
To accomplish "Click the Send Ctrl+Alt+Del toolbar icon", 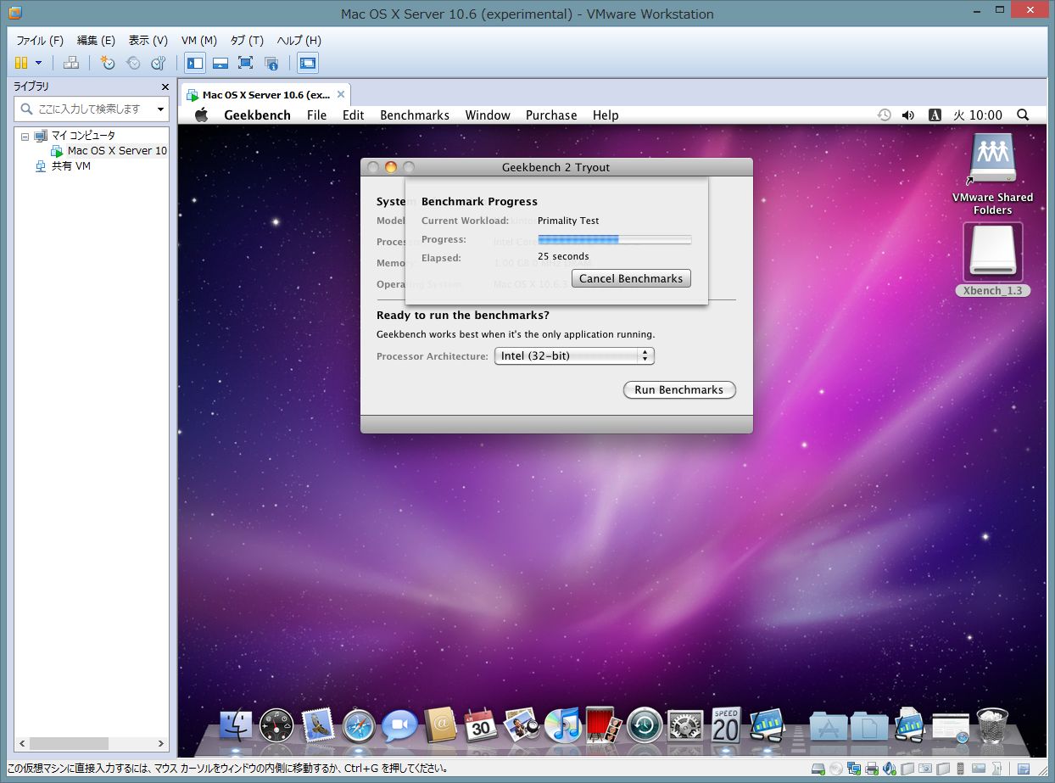I will [71, 63].
